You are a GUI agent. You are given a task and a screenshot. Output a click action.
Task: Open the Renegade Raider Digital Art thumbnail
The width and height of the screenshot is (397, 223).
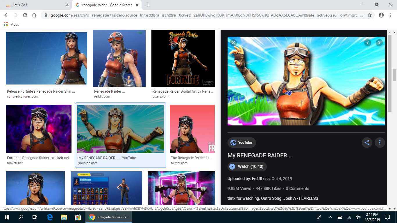point(183,58)
